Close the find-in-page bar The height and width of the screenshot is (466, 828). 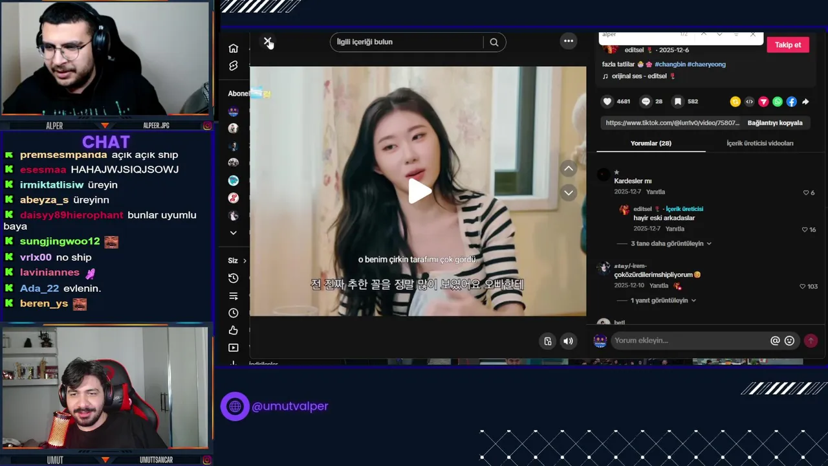coord(752,34)
